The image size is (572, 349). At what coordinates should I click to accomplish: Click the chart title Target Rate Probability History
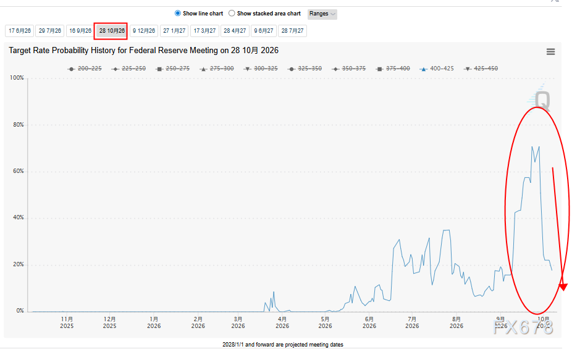point(144,50)
